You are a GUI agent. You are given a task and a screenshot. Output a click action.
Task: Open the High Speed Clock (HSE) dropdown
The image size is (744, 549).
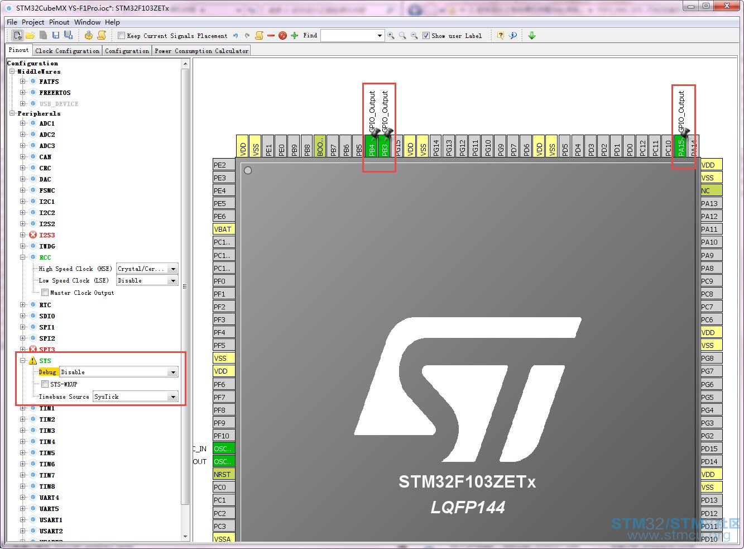(x=173, y=269)
